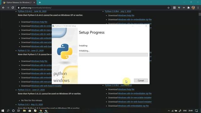Open Windows help file under Python 3.7.8

(x=39, y=61)
